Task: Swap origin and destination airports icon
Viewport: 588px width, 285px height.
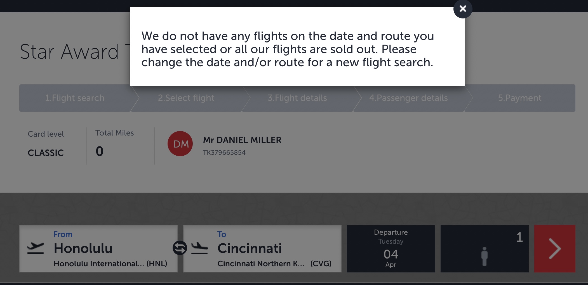Action: pos(180,248)
